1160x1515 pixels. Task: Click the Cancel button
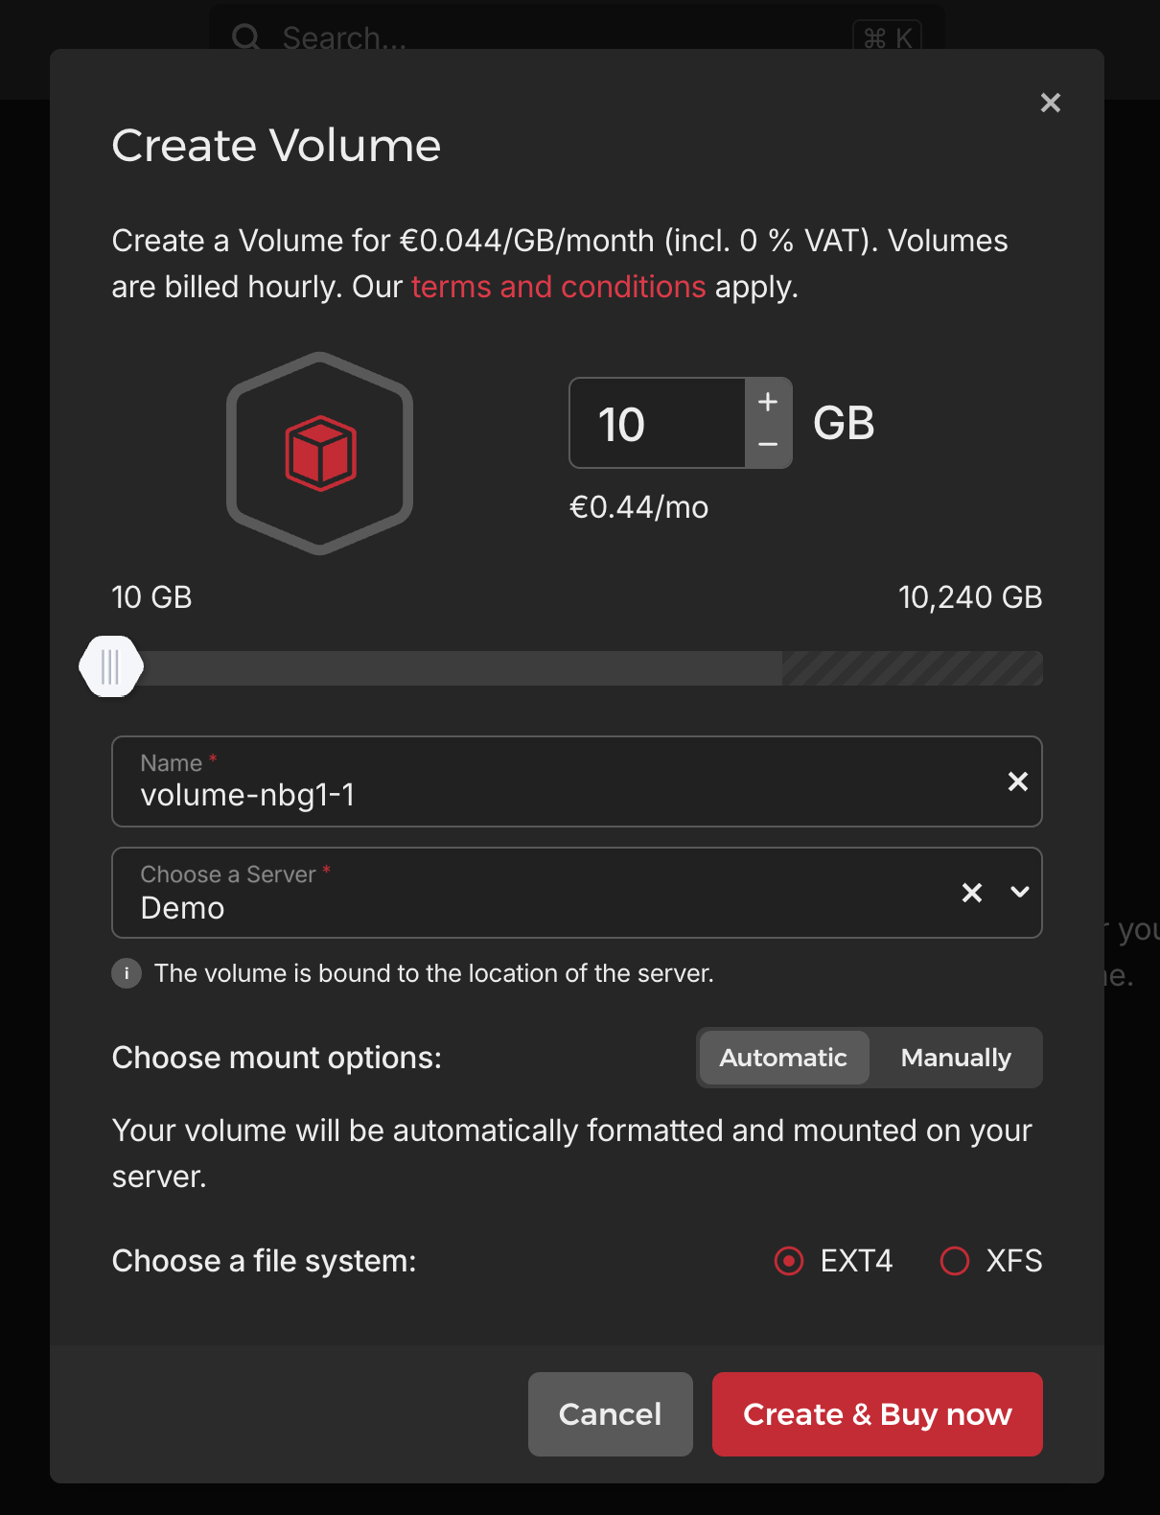pyautogui.click(x=610, y=1413)
